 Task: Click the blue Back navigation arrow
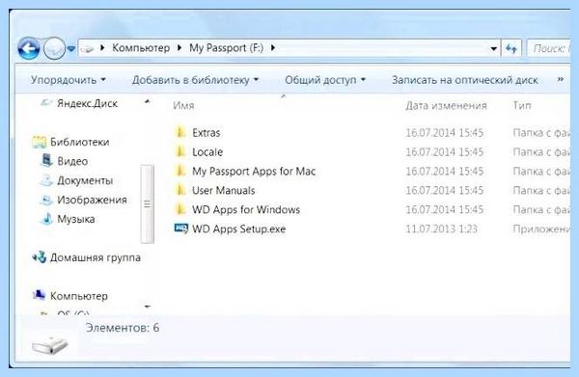coord(29,48)
